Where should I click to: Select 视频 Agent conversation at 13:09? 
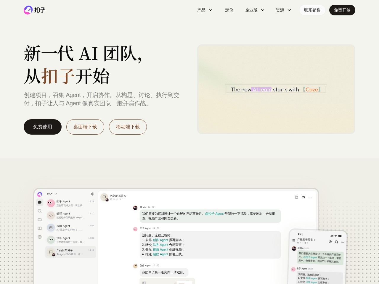(x=70, y=227)
